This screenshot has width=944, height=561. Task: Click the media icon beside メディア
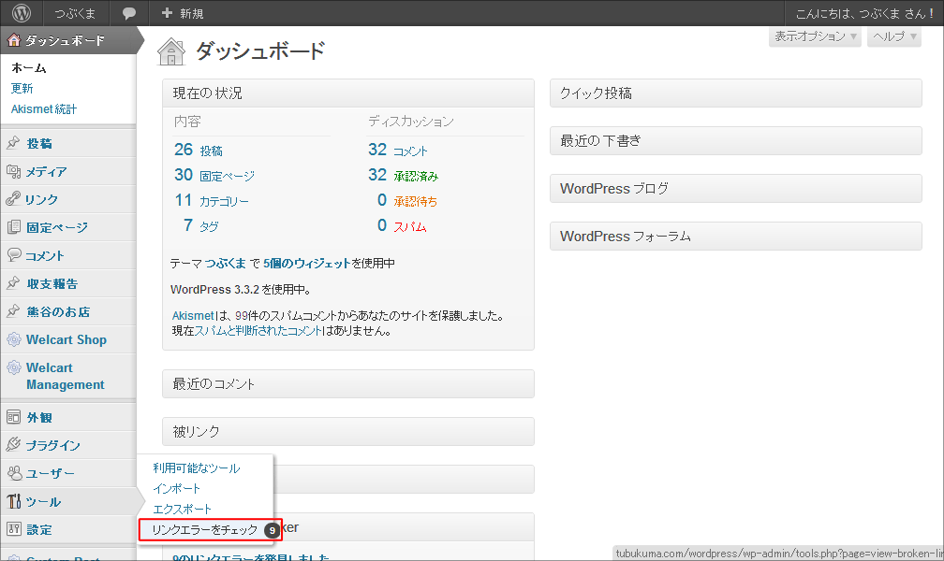tap(13, 171)
